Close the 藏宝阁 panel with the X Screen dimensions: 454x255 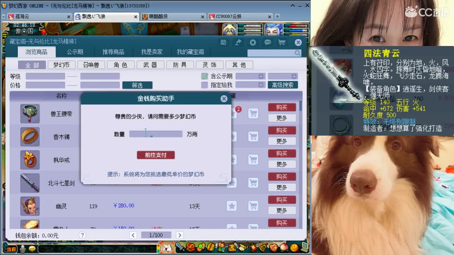[298, 42]
